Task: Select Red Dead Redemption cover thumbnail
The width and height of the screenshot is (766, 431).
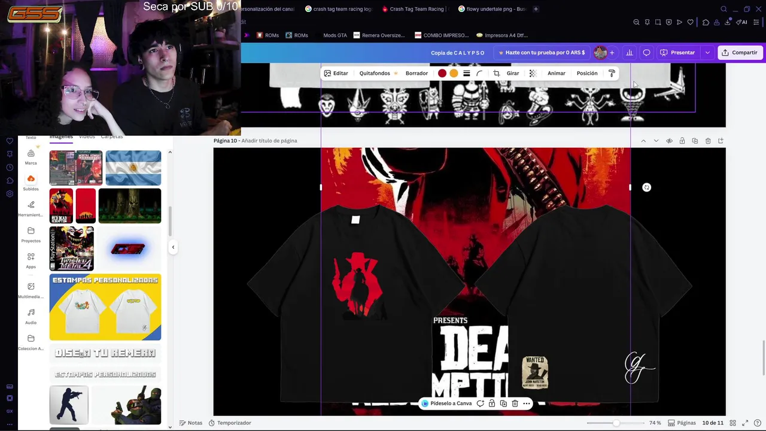Action: pos(61,206)
